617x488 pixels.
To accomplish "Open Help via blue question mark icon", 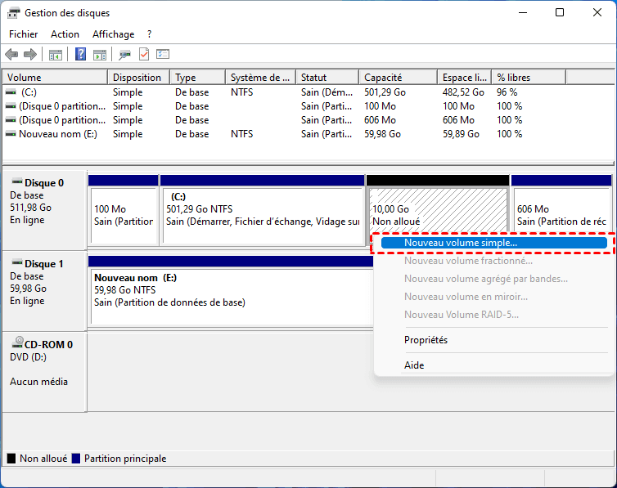I will (81, 55).
